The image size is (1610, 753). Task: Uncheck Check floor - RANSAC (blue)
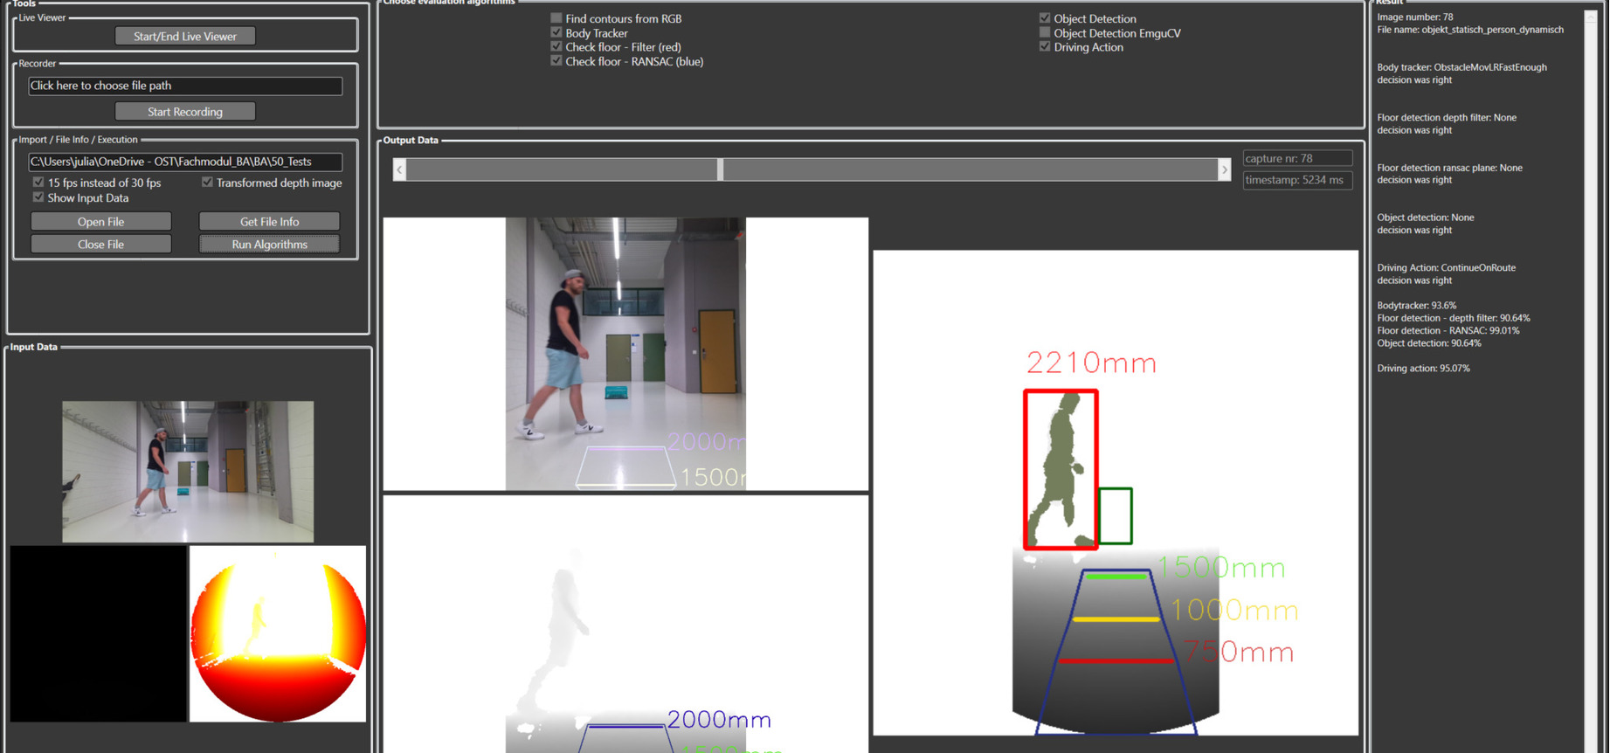coord(556,61)
